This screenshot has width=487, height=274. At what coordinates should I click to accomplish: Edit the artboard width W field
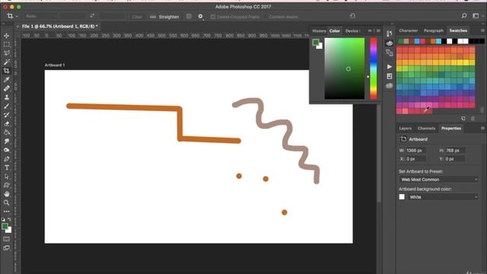pos(416,151)
